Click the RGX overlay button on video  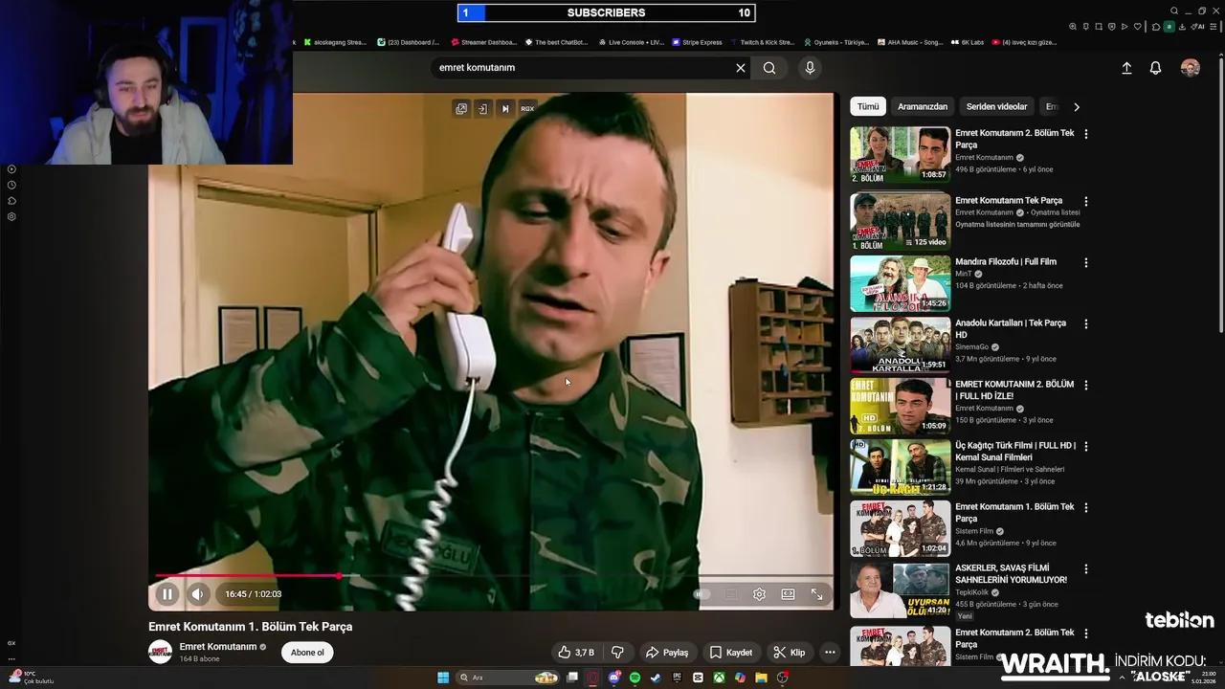pyautogui.click(x=527, y=109)
